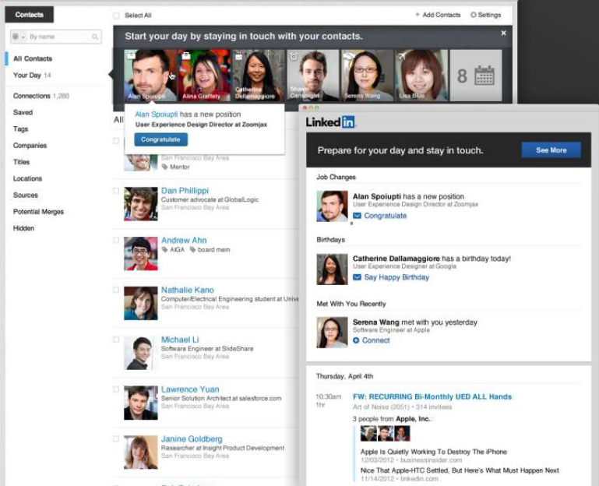Open the Contacts tab
599x486 pixels.
[x=30, y=15]
